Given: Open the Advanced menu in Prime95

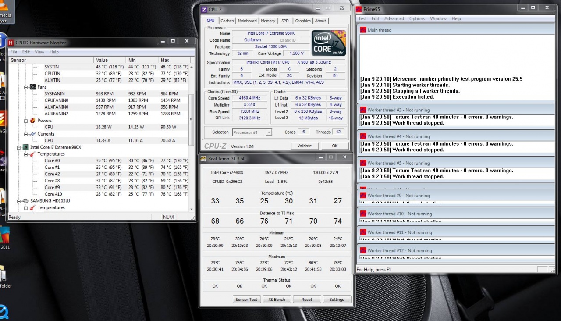Looking at the screenshot, I should [394, 18].
